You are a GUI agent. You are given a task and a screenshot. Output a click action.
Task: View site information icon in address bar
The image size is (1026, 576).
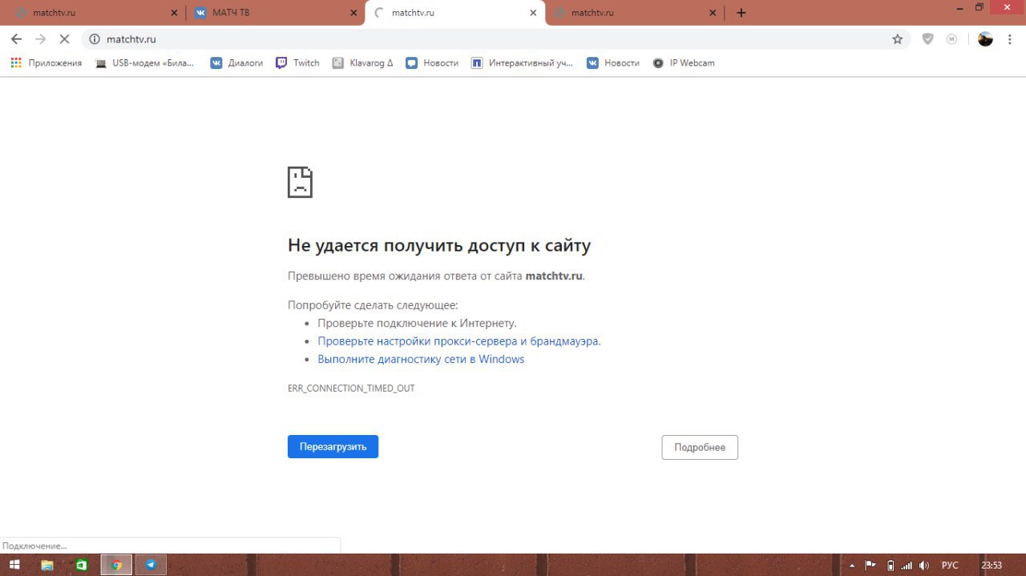click(94, 38)
